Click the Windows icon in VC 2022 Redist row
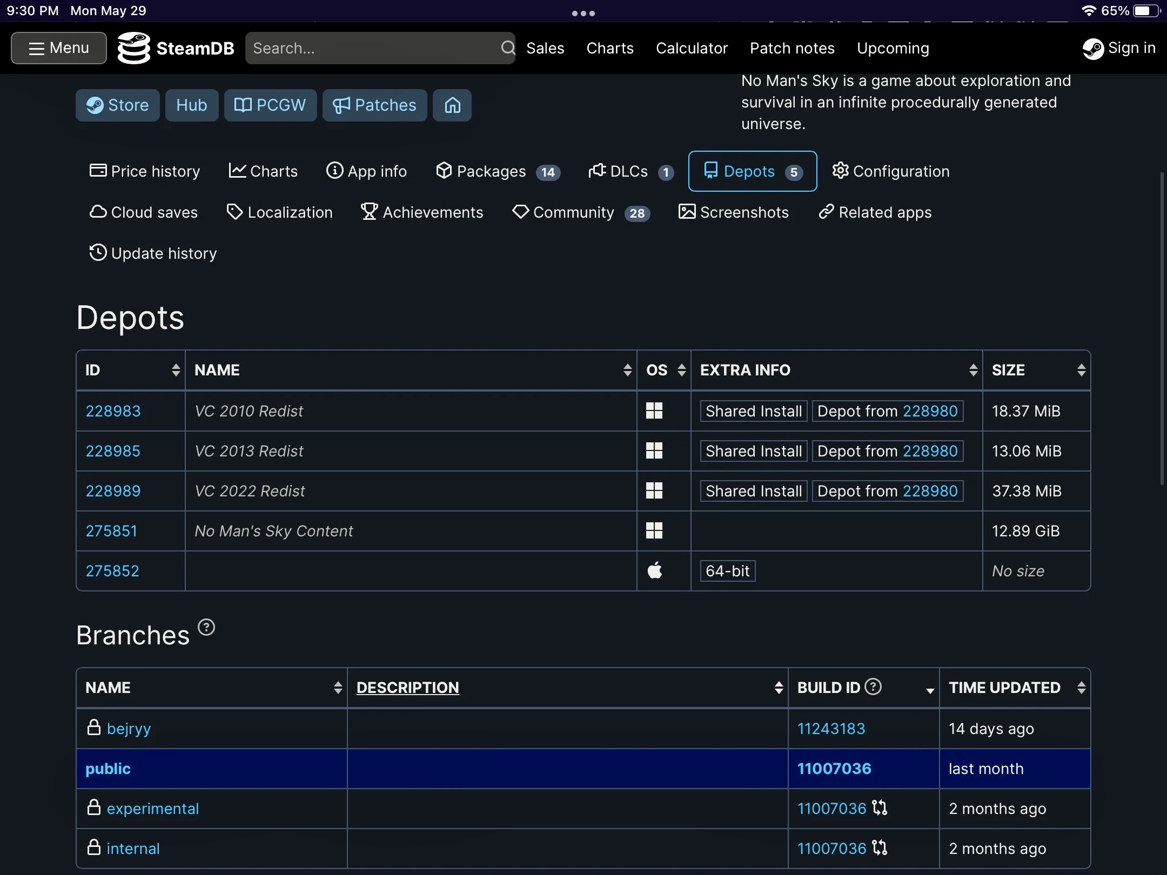This screenshot has width=1167, height=875. point(654,491)
